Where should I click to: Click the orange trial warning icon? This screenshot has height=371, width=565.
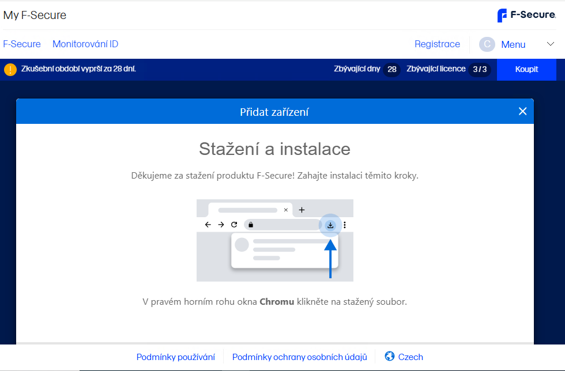pos(10,69)
